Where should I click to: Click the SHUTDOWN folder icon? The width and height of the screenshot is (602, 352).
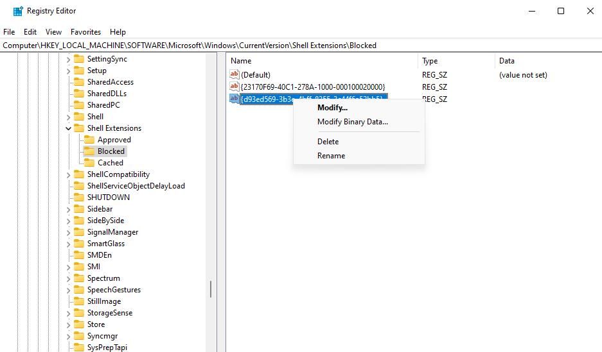coord(79,197)
